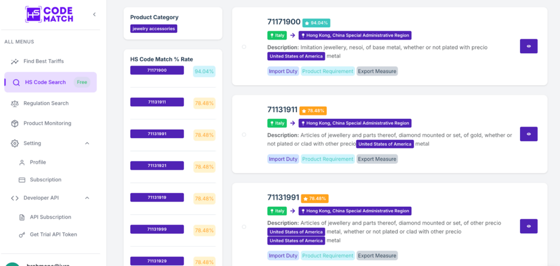Click the jewelry accessories category tag

tap(154, 28)
